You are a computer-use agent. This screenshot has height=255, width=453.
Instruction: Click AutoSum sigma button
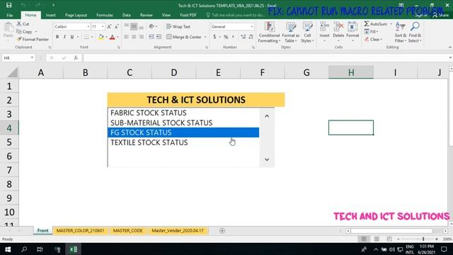point(376,23)
